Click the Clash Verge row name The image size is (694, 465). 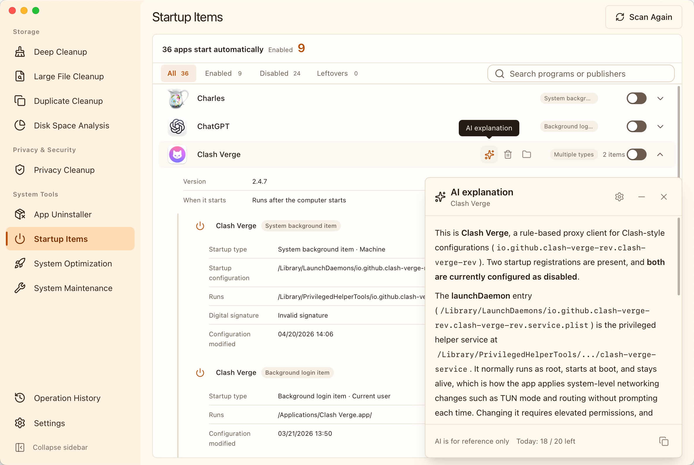click(x=219, y=154)
